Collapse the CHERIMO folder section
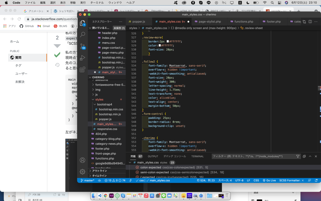 [x=90, y=77]
